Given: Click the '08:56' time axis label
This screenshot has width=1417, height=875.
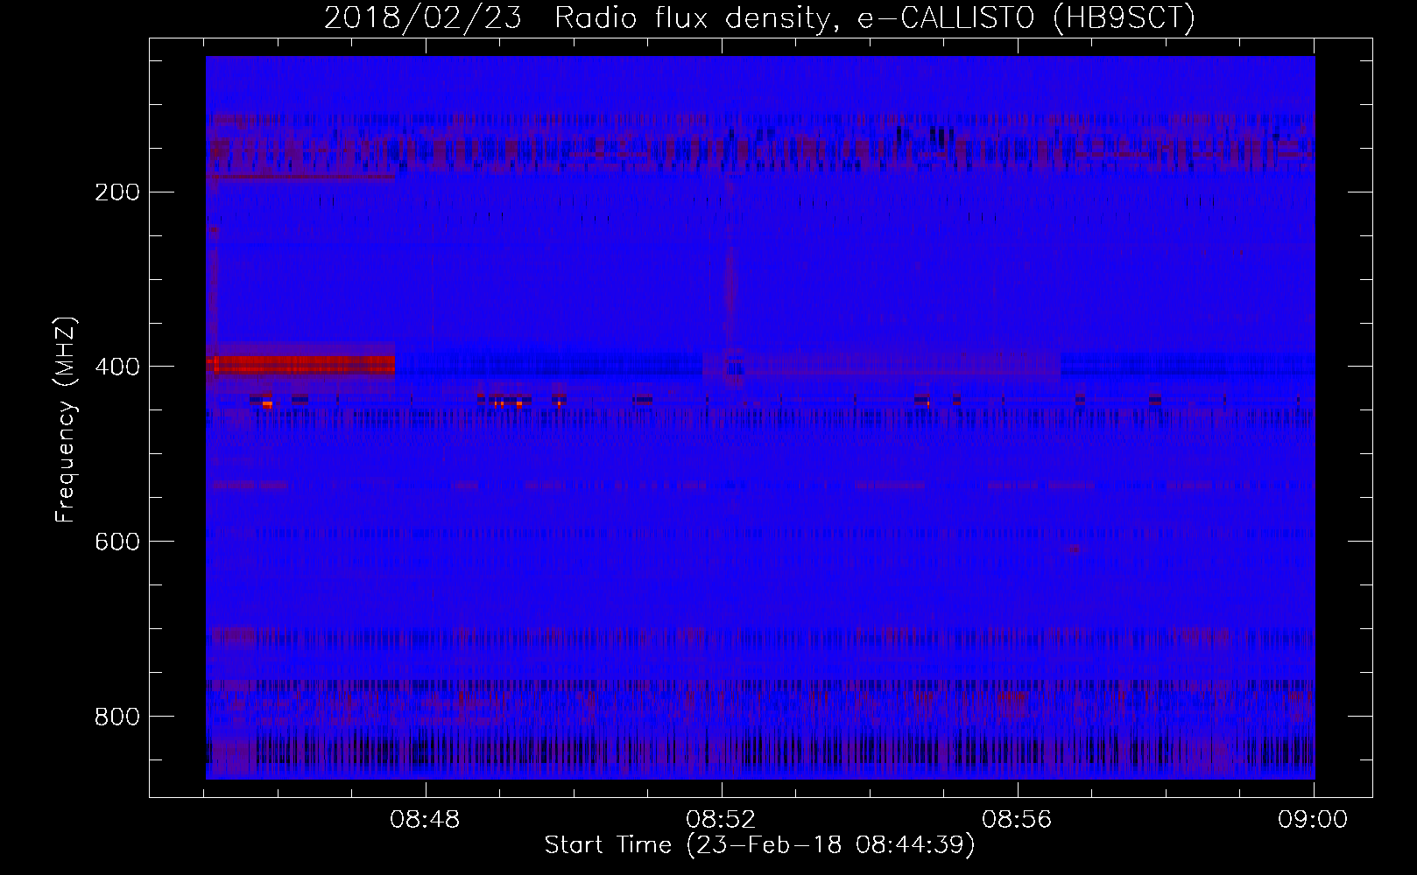Looking at the screenshot, I should tap(1017, 820).
